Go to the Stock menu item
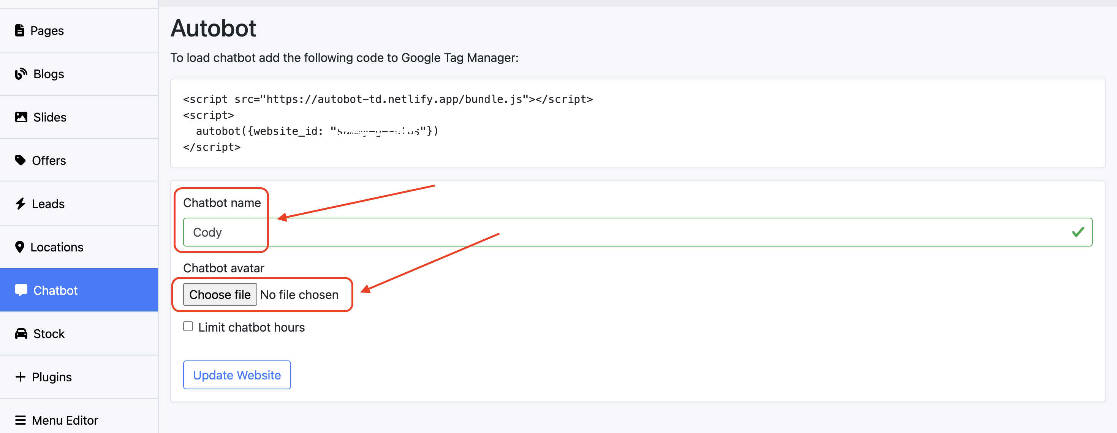Image resolution: width=1117 pixels, height=433 pixels. point(49,334)
